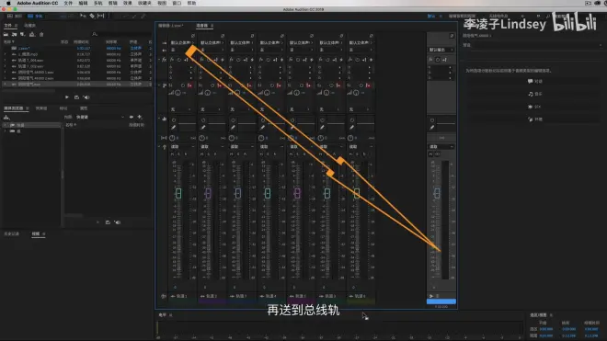Open the 多轨 menu in the menu bar

coord(98,3)
